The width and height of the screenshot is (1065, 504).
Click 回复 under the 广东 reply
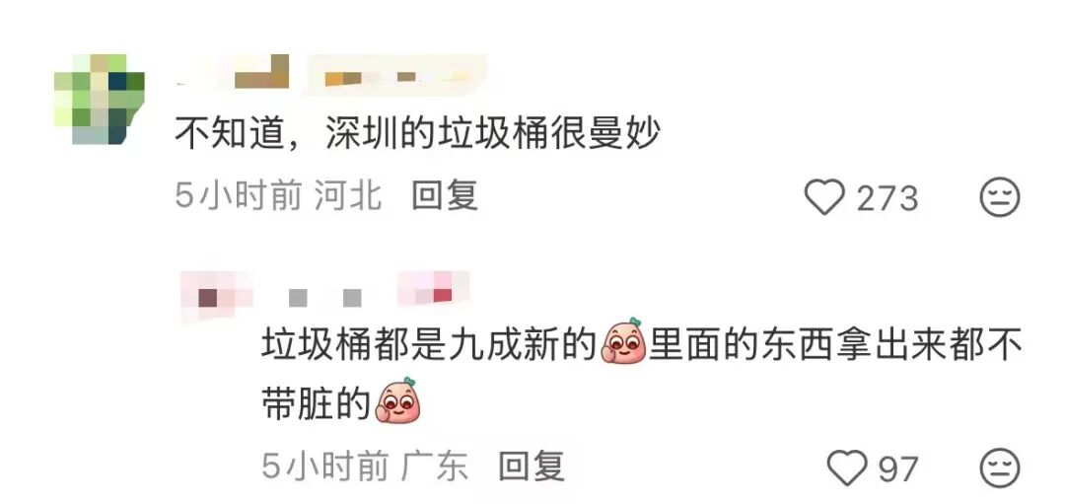(532, 467)
